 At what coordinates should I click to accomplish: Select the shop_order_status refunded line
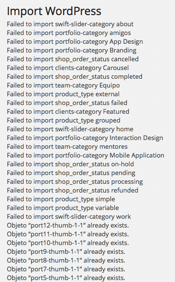[72, 191]
